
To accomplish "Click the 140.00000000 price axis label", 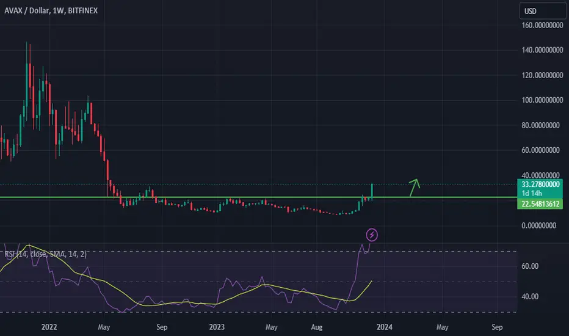I will [x=543, y=50].
